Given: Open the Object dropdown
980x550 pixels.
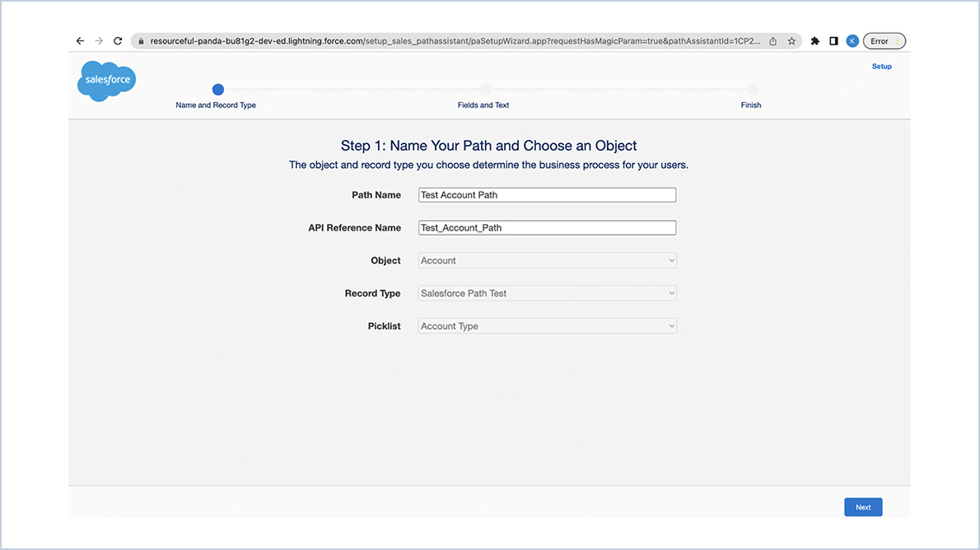Looking at the screenshot, I should (x=546, y=260).
